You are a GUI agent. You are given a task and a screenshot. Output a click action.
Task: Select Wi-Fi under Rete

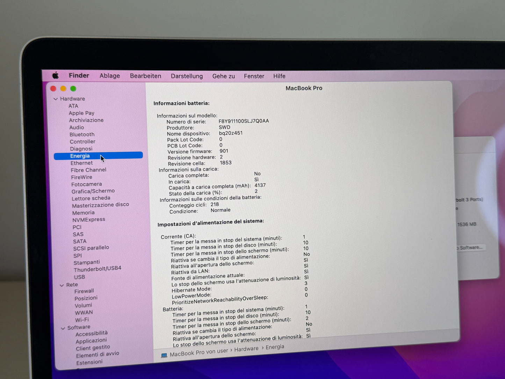point(82,320)
